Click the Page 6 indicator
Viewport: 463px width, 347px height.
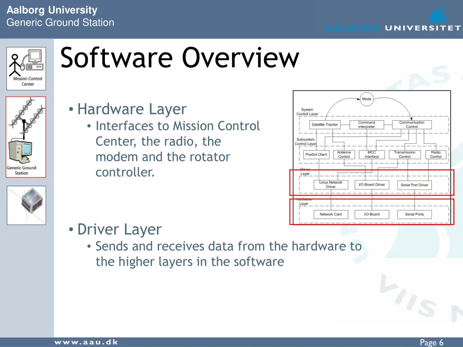[431, 342]
